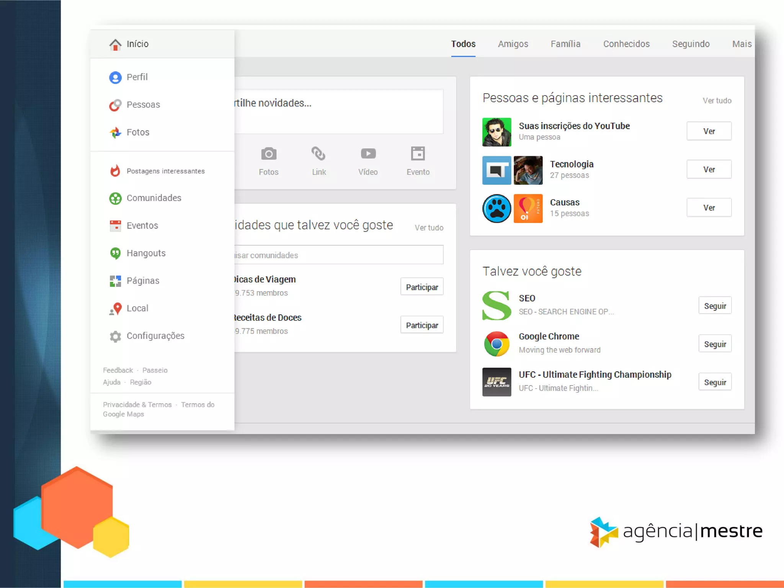Click the flame icon for Postagens interessantes
The image size is (784, 588).
pyautogui.click(x=115, y=171)
